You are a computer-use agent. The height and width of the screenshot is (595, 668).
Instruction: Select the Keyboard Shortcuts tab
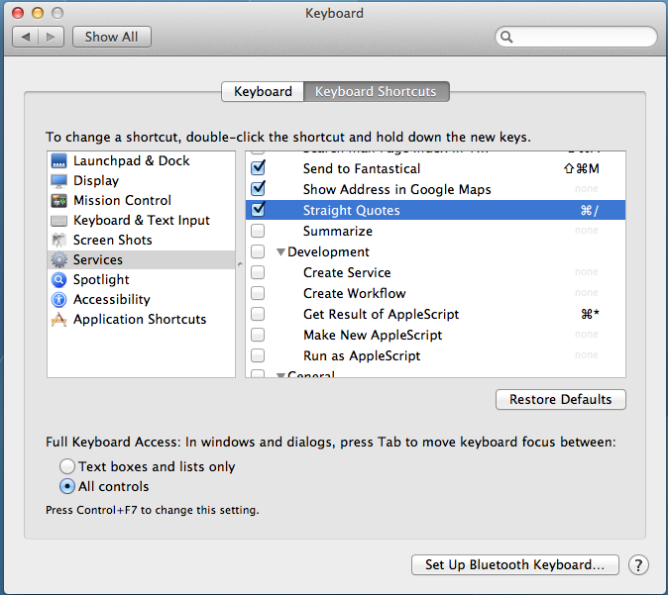tap(376, 92)
